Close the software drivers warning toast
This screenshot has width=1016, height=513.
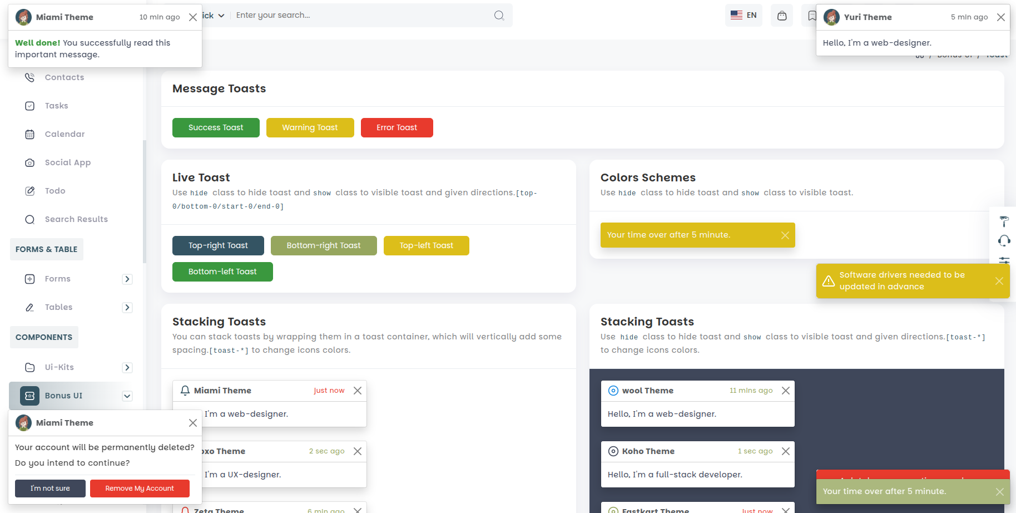pyautogui.click(x=999, y=281)
